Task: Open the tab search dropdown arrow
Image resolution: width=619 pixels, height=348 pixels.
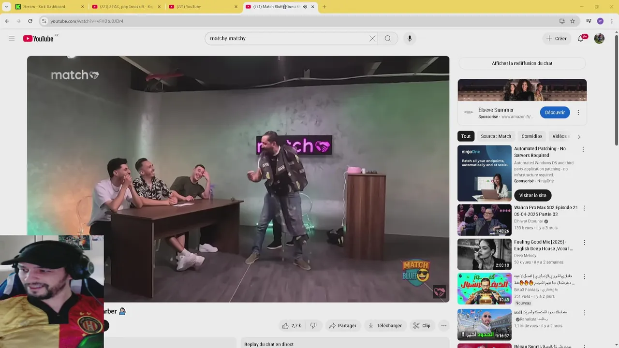Action: (6, 7)
